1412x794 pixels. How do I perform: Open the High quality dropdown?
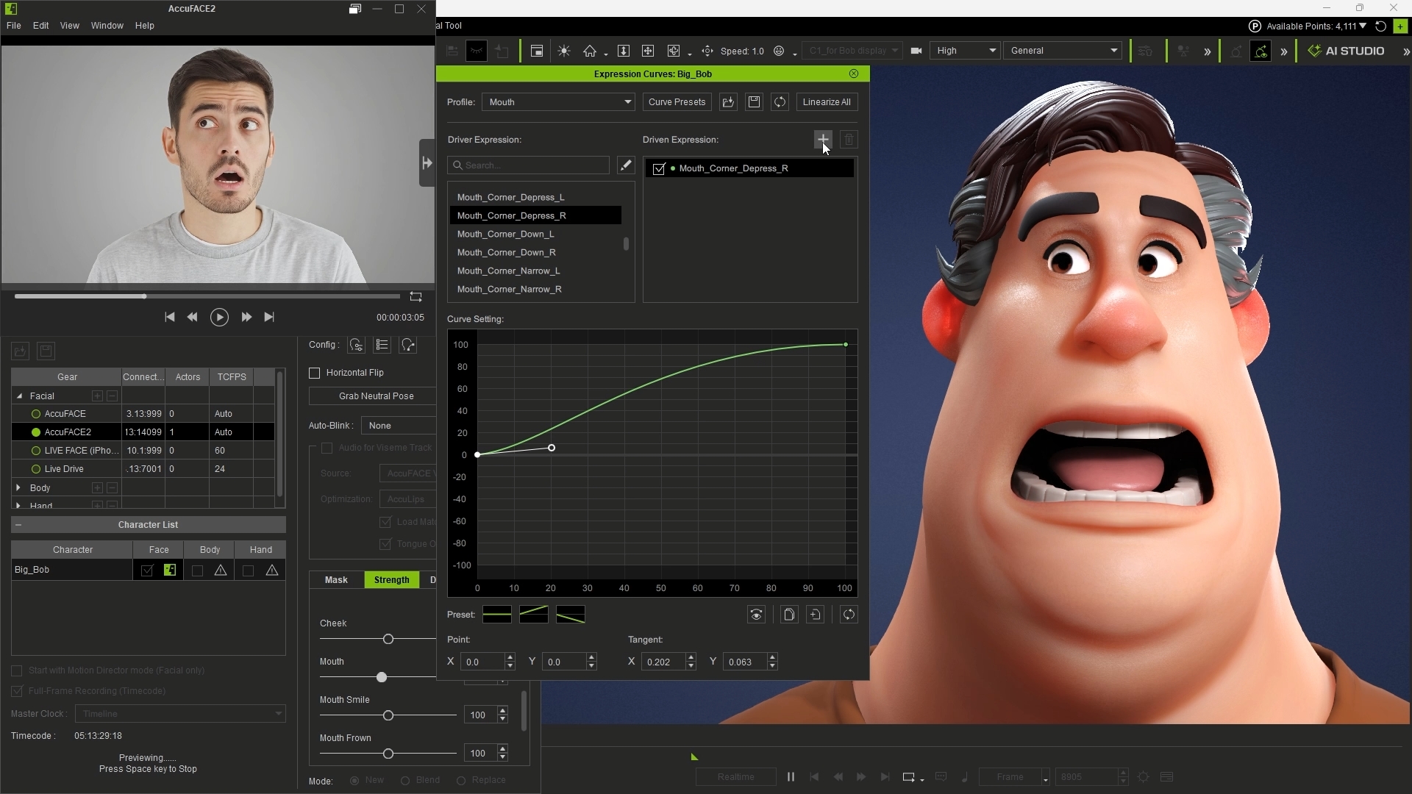[x=965, y=51]
